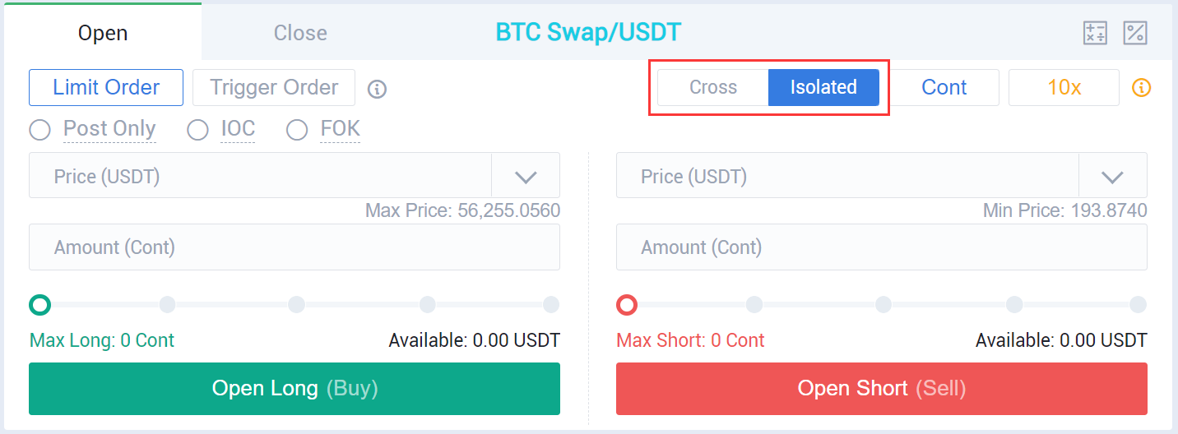1178x434 pixels.
Task: Choose the Trigger Order type
Action: pyautogui.click(x=274, y=87)
